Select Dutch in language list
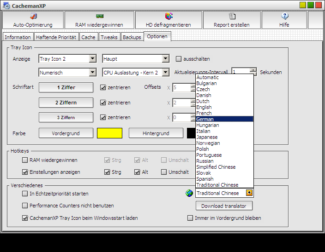This screenshot has height=252, width=325. (x=224, y=101)
